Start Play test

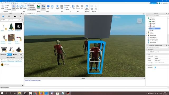[x=74, y=7]
